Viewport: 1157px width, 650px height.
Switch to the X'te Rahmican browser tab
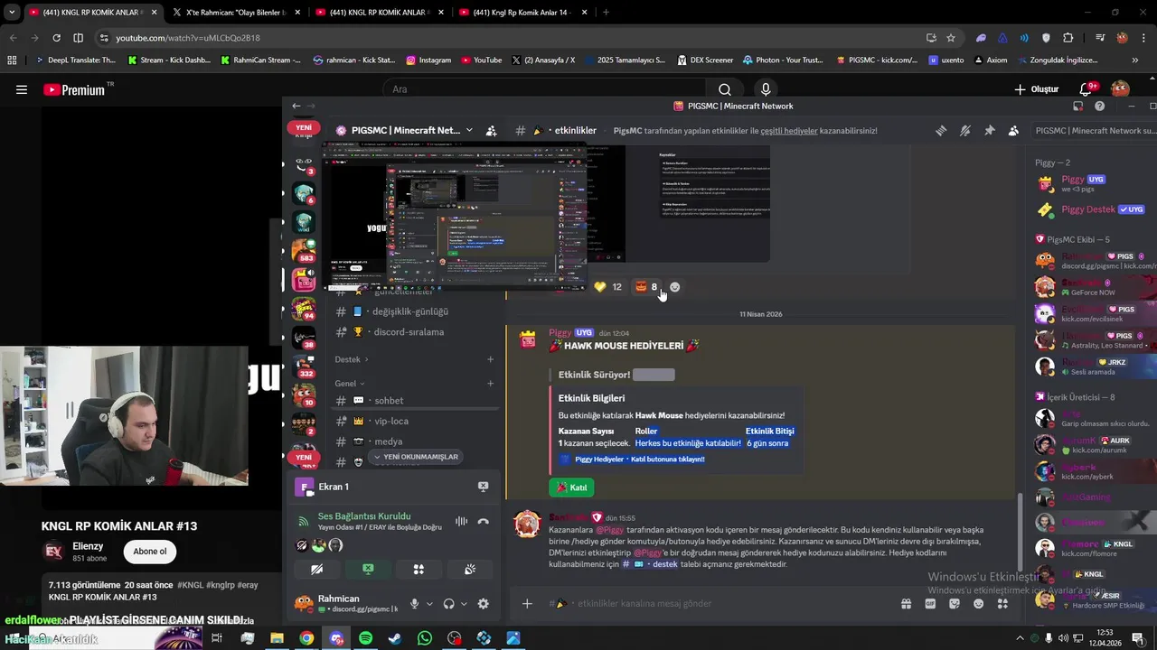pyautogui.click(x=237, y=13)
